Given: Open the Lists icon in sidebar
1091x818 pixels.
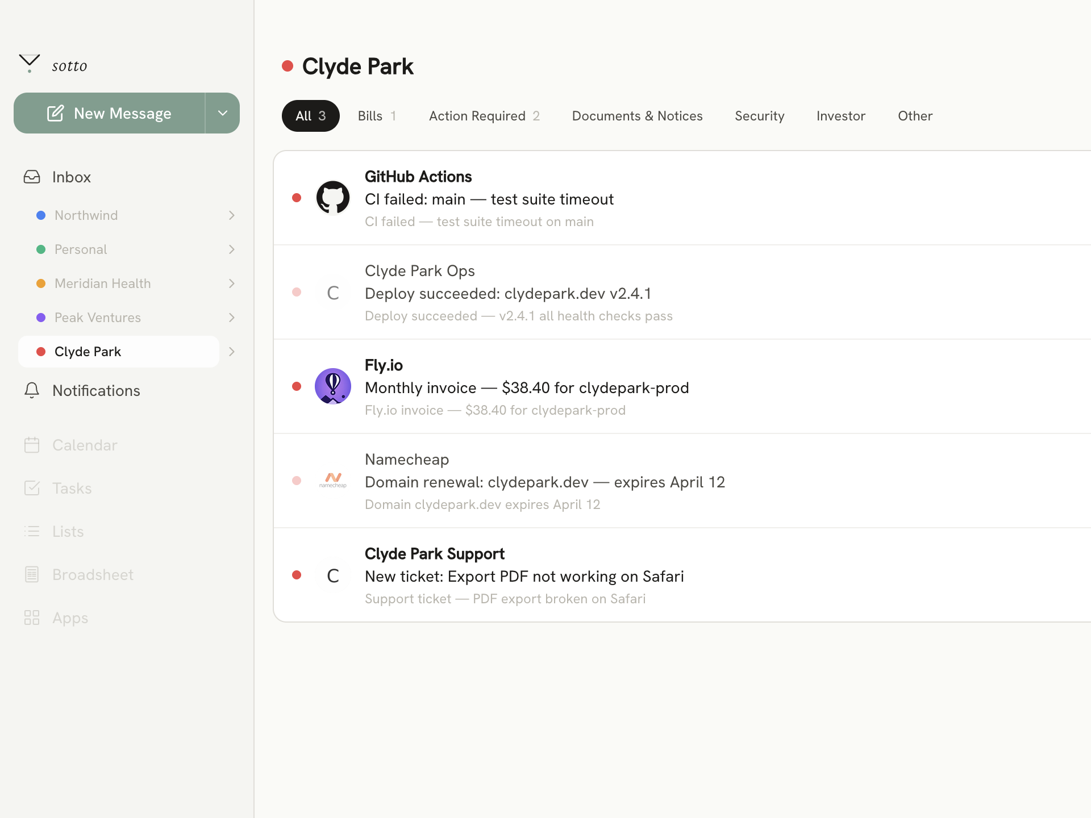Looking at the screenshot, I should click(32, 531).
